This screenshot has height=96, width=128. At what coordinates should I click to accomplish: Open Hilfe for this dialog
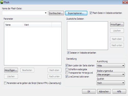pyautogui.click(x=119, y=91)
